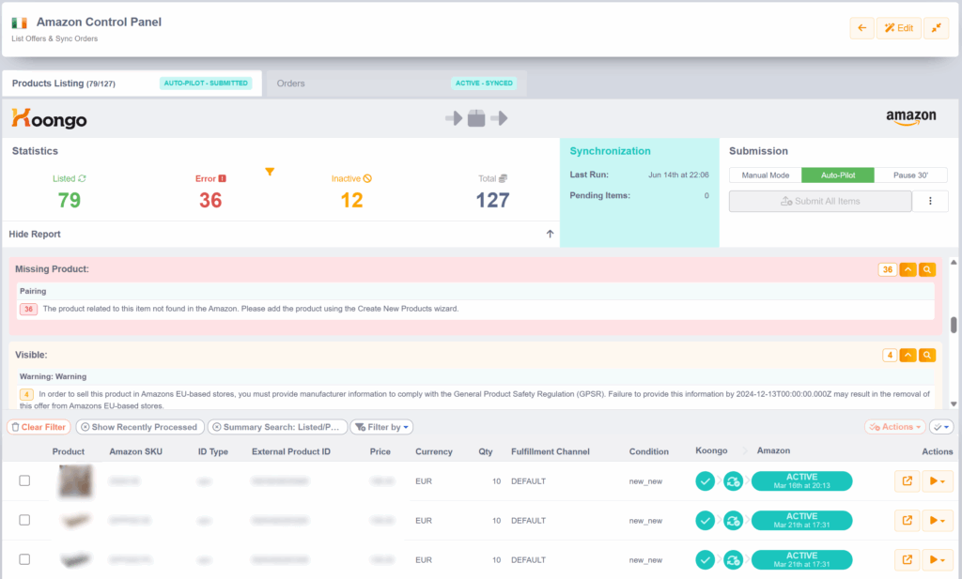Click the green check icon in the second product row
962x579 pixels.
[x=705, y=520]
